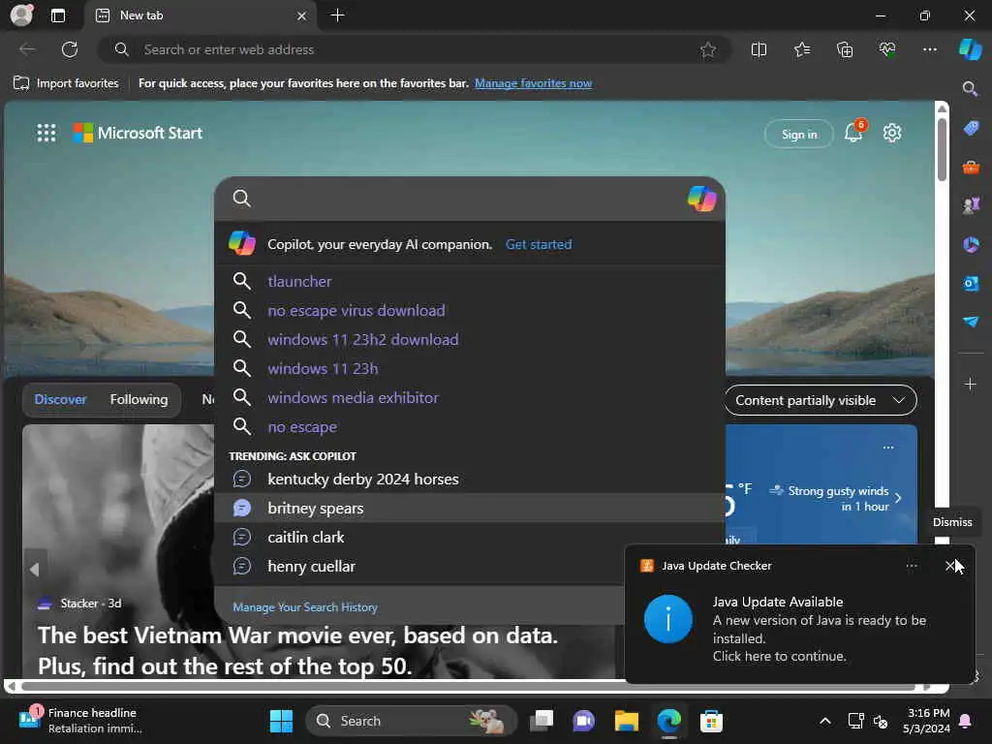Open tab actions menu icon

pyautogui.click(x=57, y=15)
